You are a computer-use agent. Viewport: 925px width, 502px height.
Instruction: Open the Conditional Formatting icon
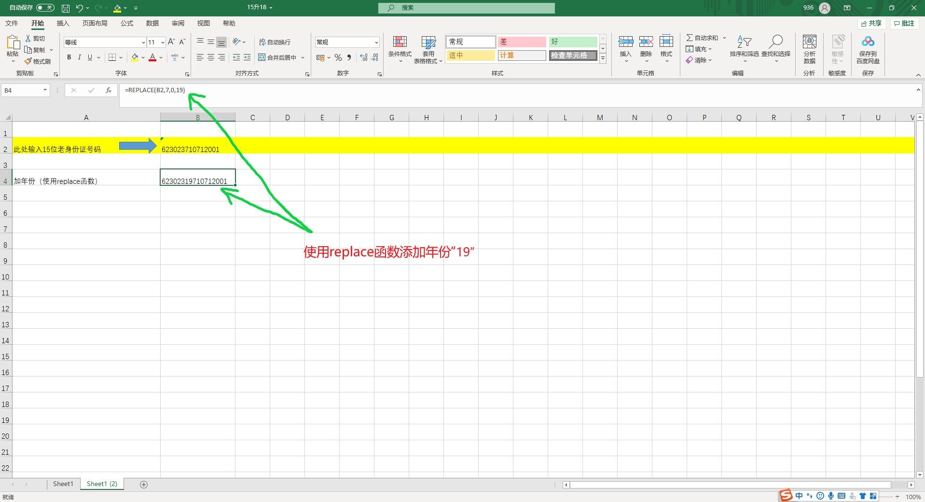pyautogui.click(x=400, y=42)
